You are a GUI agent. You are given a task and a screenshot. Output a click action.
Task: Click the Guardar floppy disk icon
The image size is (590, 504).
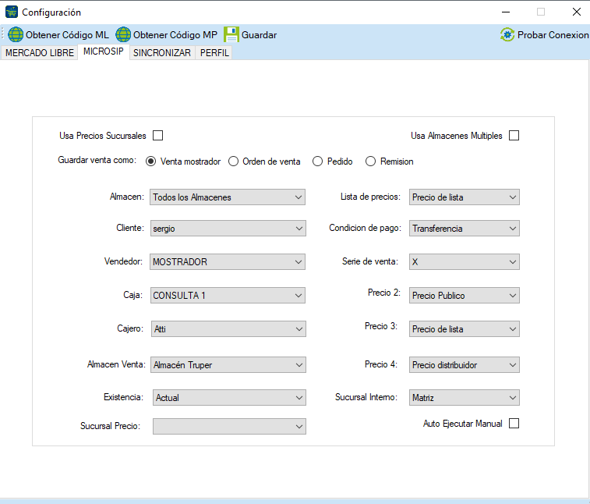tap(231, 34)
